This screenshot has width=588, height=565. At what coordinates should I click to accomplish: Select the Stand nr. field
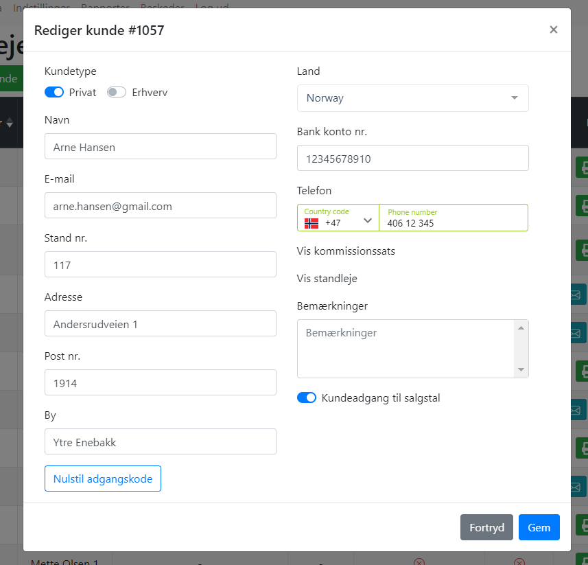160,264
